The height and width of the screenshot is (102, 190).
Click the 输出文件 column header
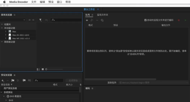pos(166,25)
